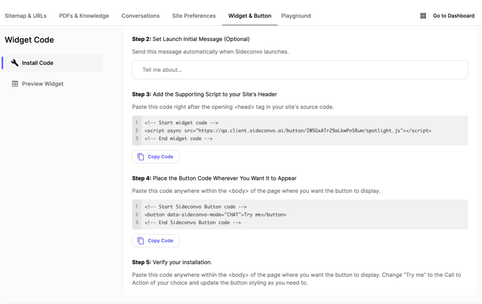Click the eye icon beside Preview Widget
Screen dimensions: 482x304
pyautogui.click(x=15, y=84)
